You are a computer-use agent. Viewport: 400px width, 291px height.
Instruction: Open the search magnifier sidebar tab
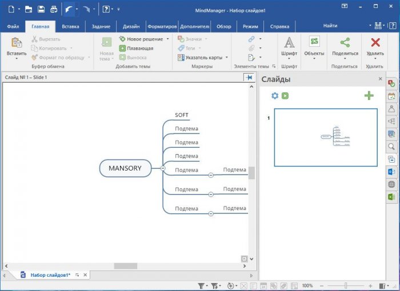pos(391,147)
